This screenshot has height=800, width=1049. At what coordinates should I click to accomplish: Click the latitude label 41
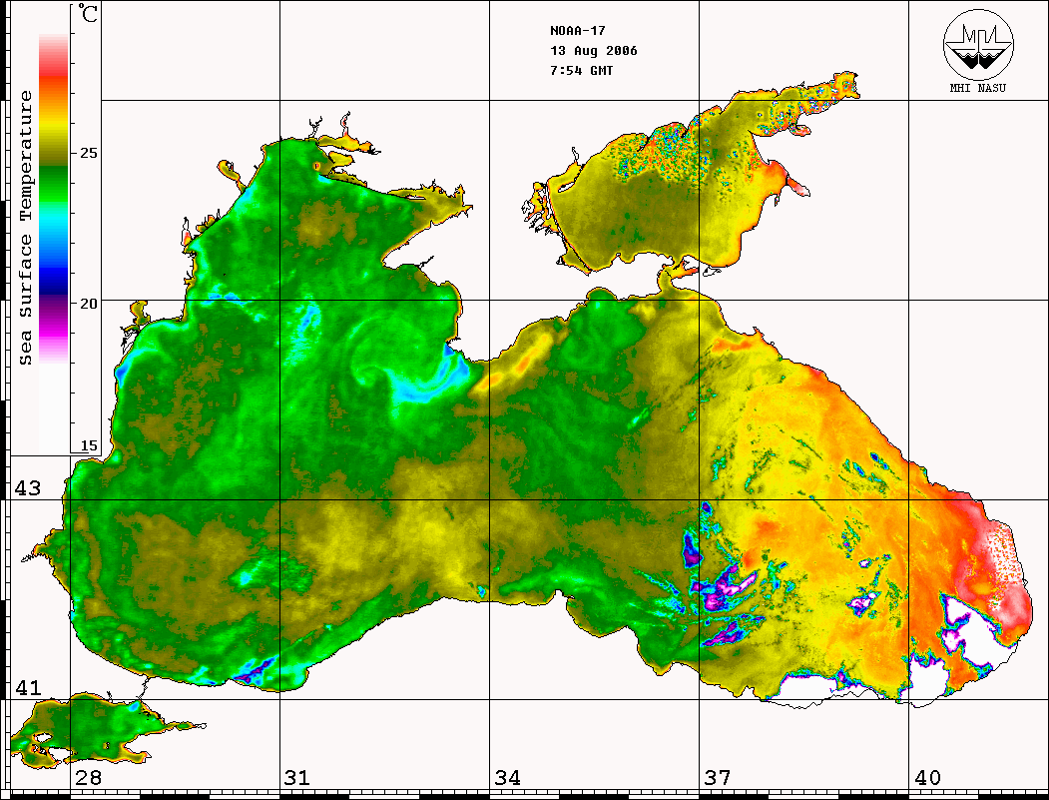28,687
